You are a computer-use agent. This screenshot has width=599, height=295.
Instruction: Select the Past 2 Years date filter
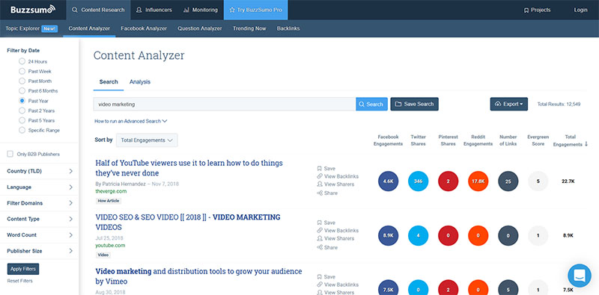[x=22, y=111]
